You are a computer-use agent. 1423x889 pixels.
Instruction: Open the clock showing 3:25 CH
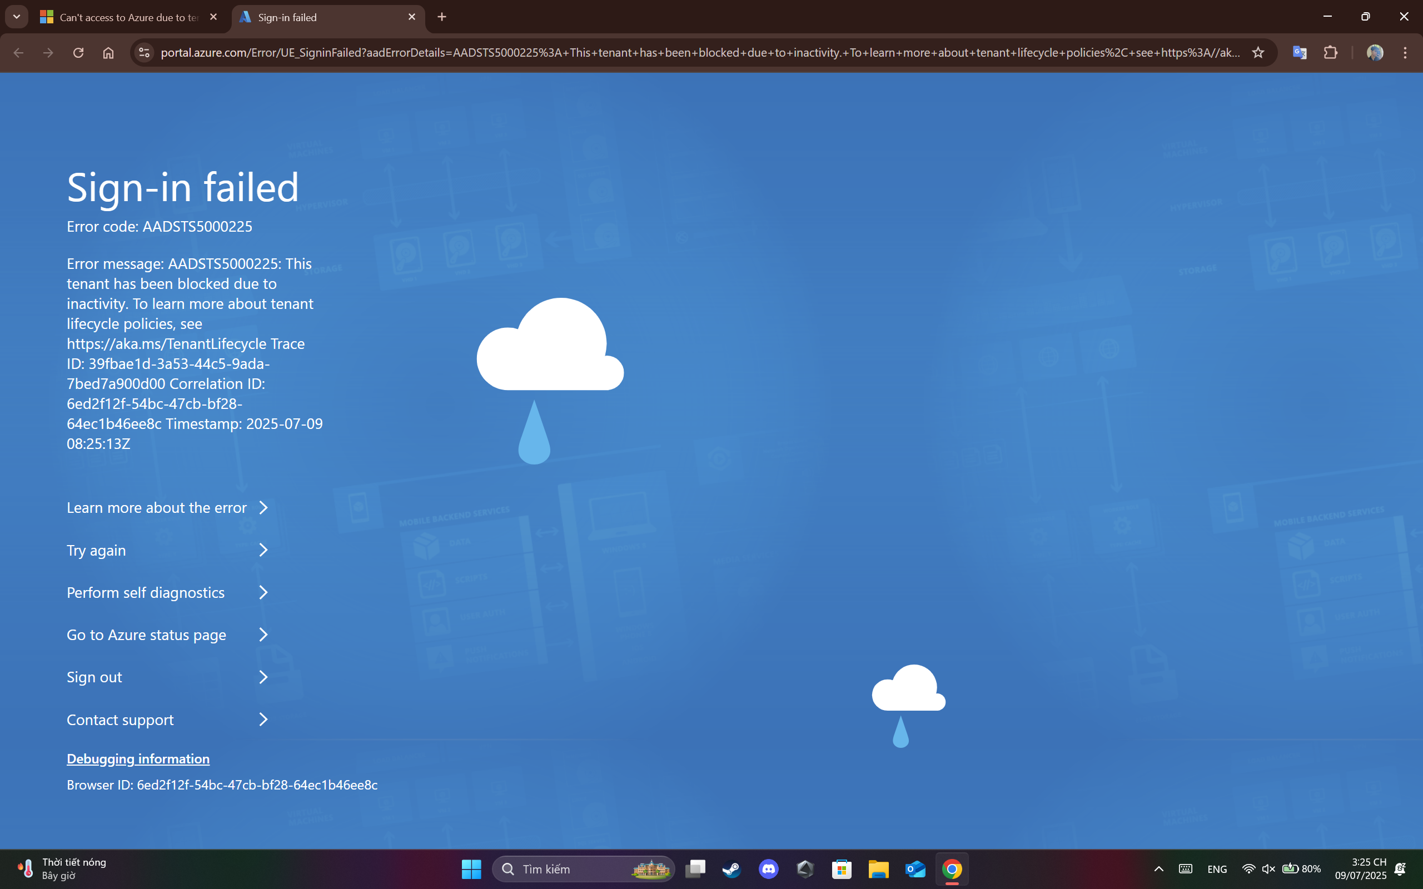(1360, 869)
